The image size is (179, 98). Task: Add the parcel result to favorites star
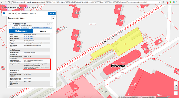(50, 24)
